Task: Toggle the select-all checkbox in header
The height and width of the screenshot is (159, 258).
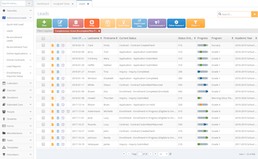Action: [43, 38]
